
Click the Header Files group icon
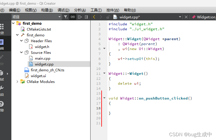26,41
